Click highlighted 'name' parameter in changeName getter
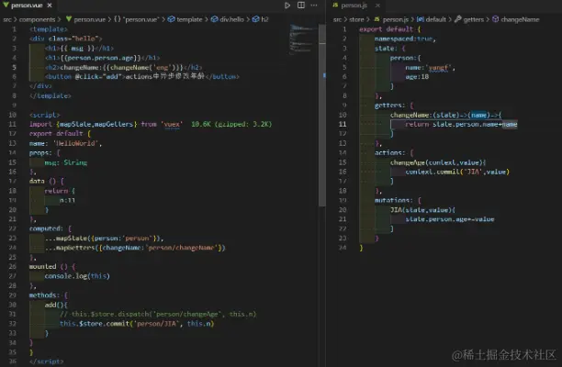The width and height of the screenshot is (562, 367). coord(478,115)
